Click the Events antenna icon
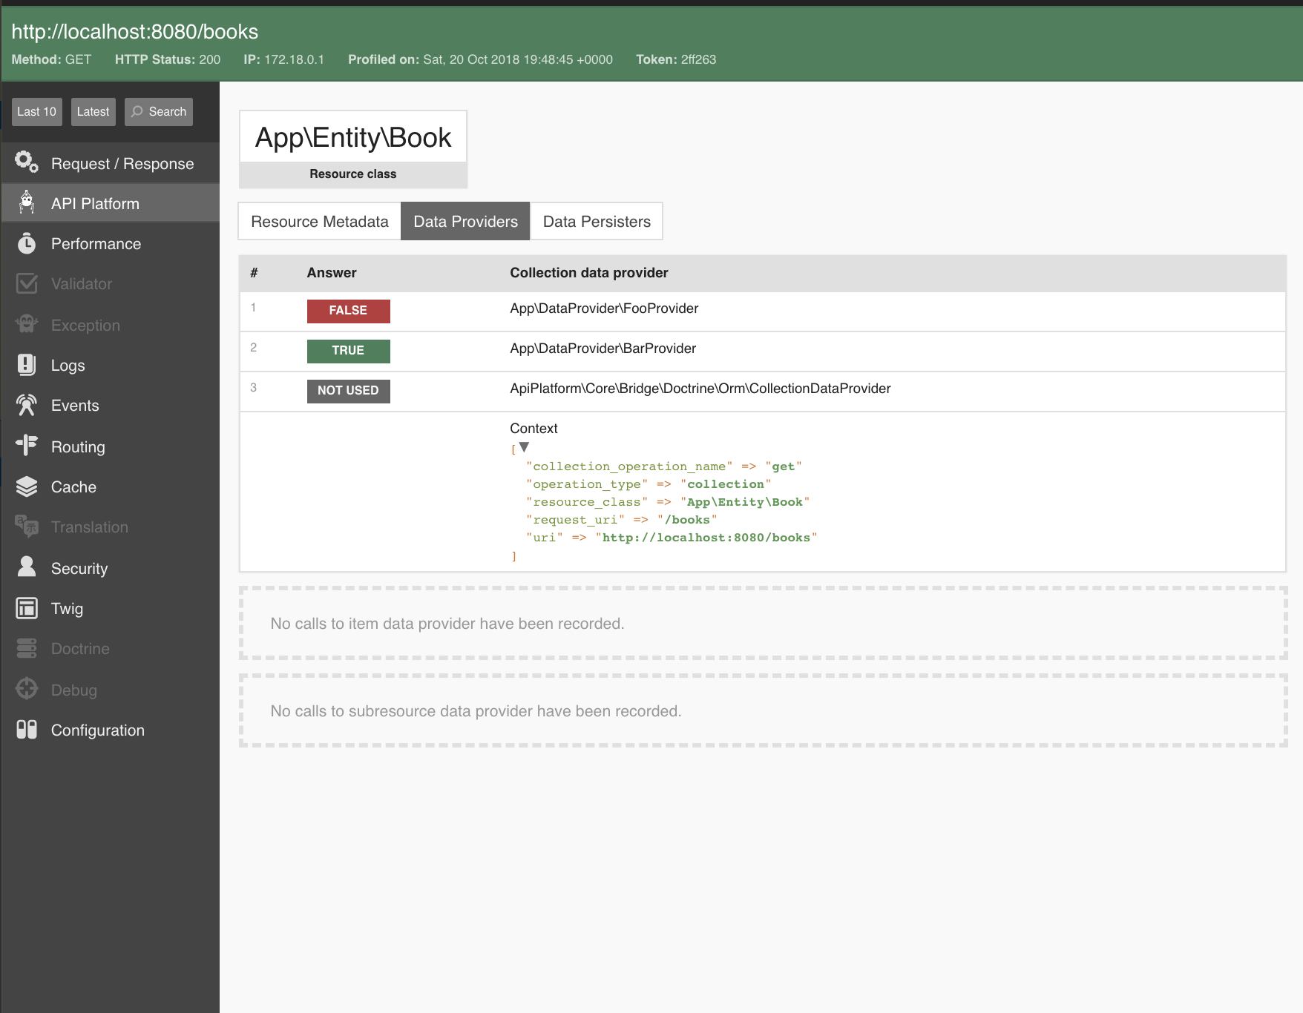 pyautogui.click(x=27, y=405)
